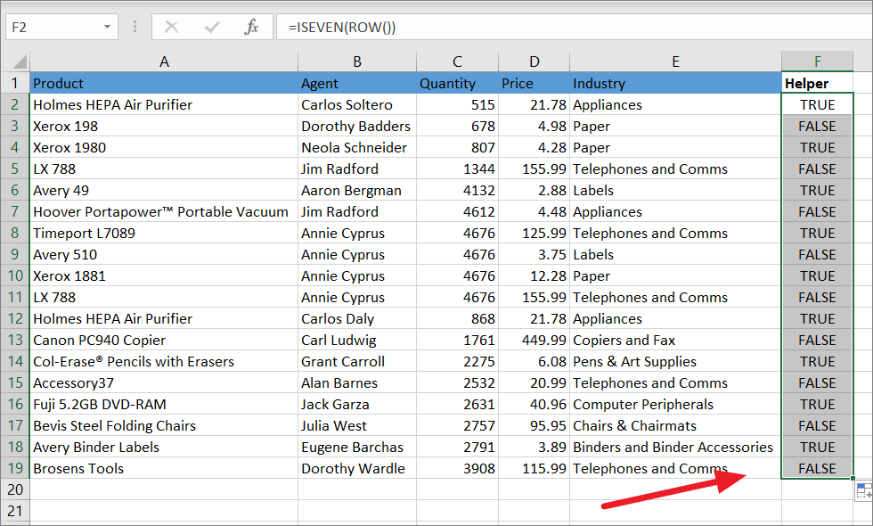This screenshot has height=526, width=873.
Task: Select agent Eugene Barchas cell
Action: click(357, 447)
